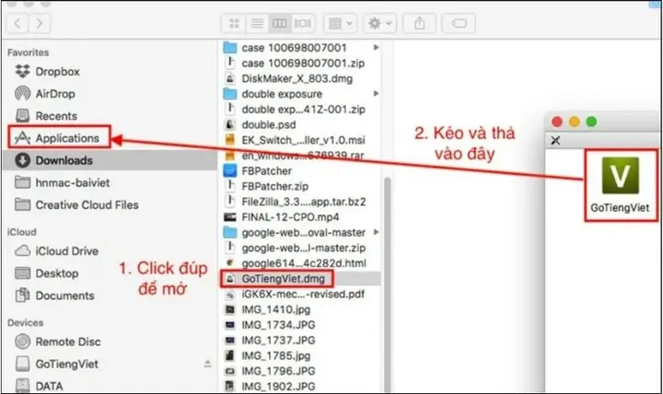This screenshot has height=394, width=663.
Task: Switch Finder to cover flow view
Action: (x=303, y=23)
